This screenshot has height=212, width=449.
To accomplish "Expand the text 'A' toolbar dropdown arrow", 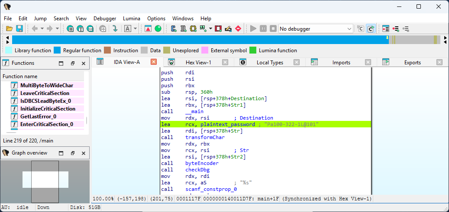I will 136,28.
